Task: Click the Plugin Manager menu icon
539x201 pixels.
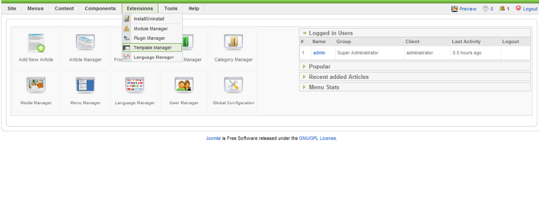Action: point(126,38)
